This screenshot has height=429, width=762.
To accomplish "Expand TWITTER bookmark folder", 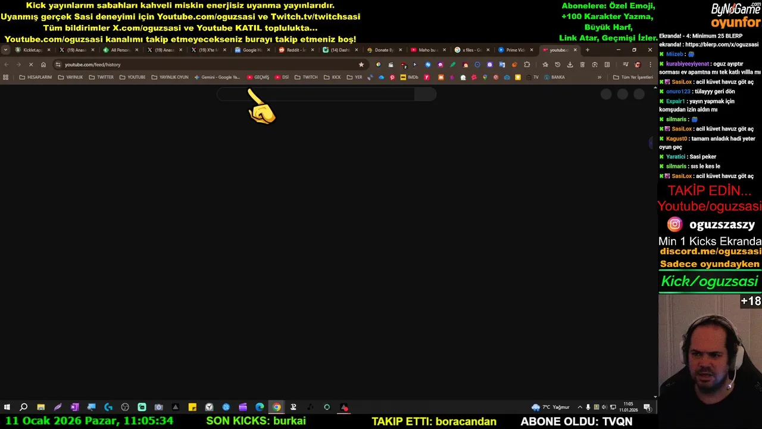I will (x=101, y=77).
